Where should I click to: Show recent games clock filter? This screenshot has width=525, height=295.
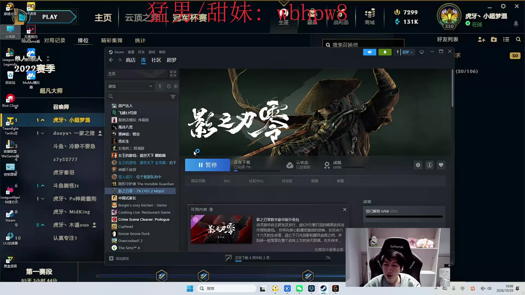[169, 86]
